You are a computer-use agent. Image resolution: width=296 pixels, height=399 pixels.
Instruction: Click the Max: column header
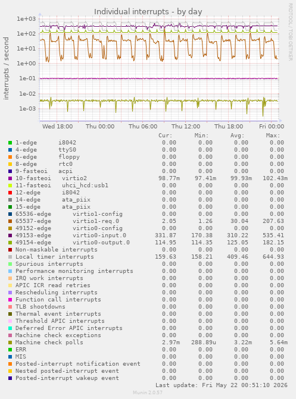273,136
